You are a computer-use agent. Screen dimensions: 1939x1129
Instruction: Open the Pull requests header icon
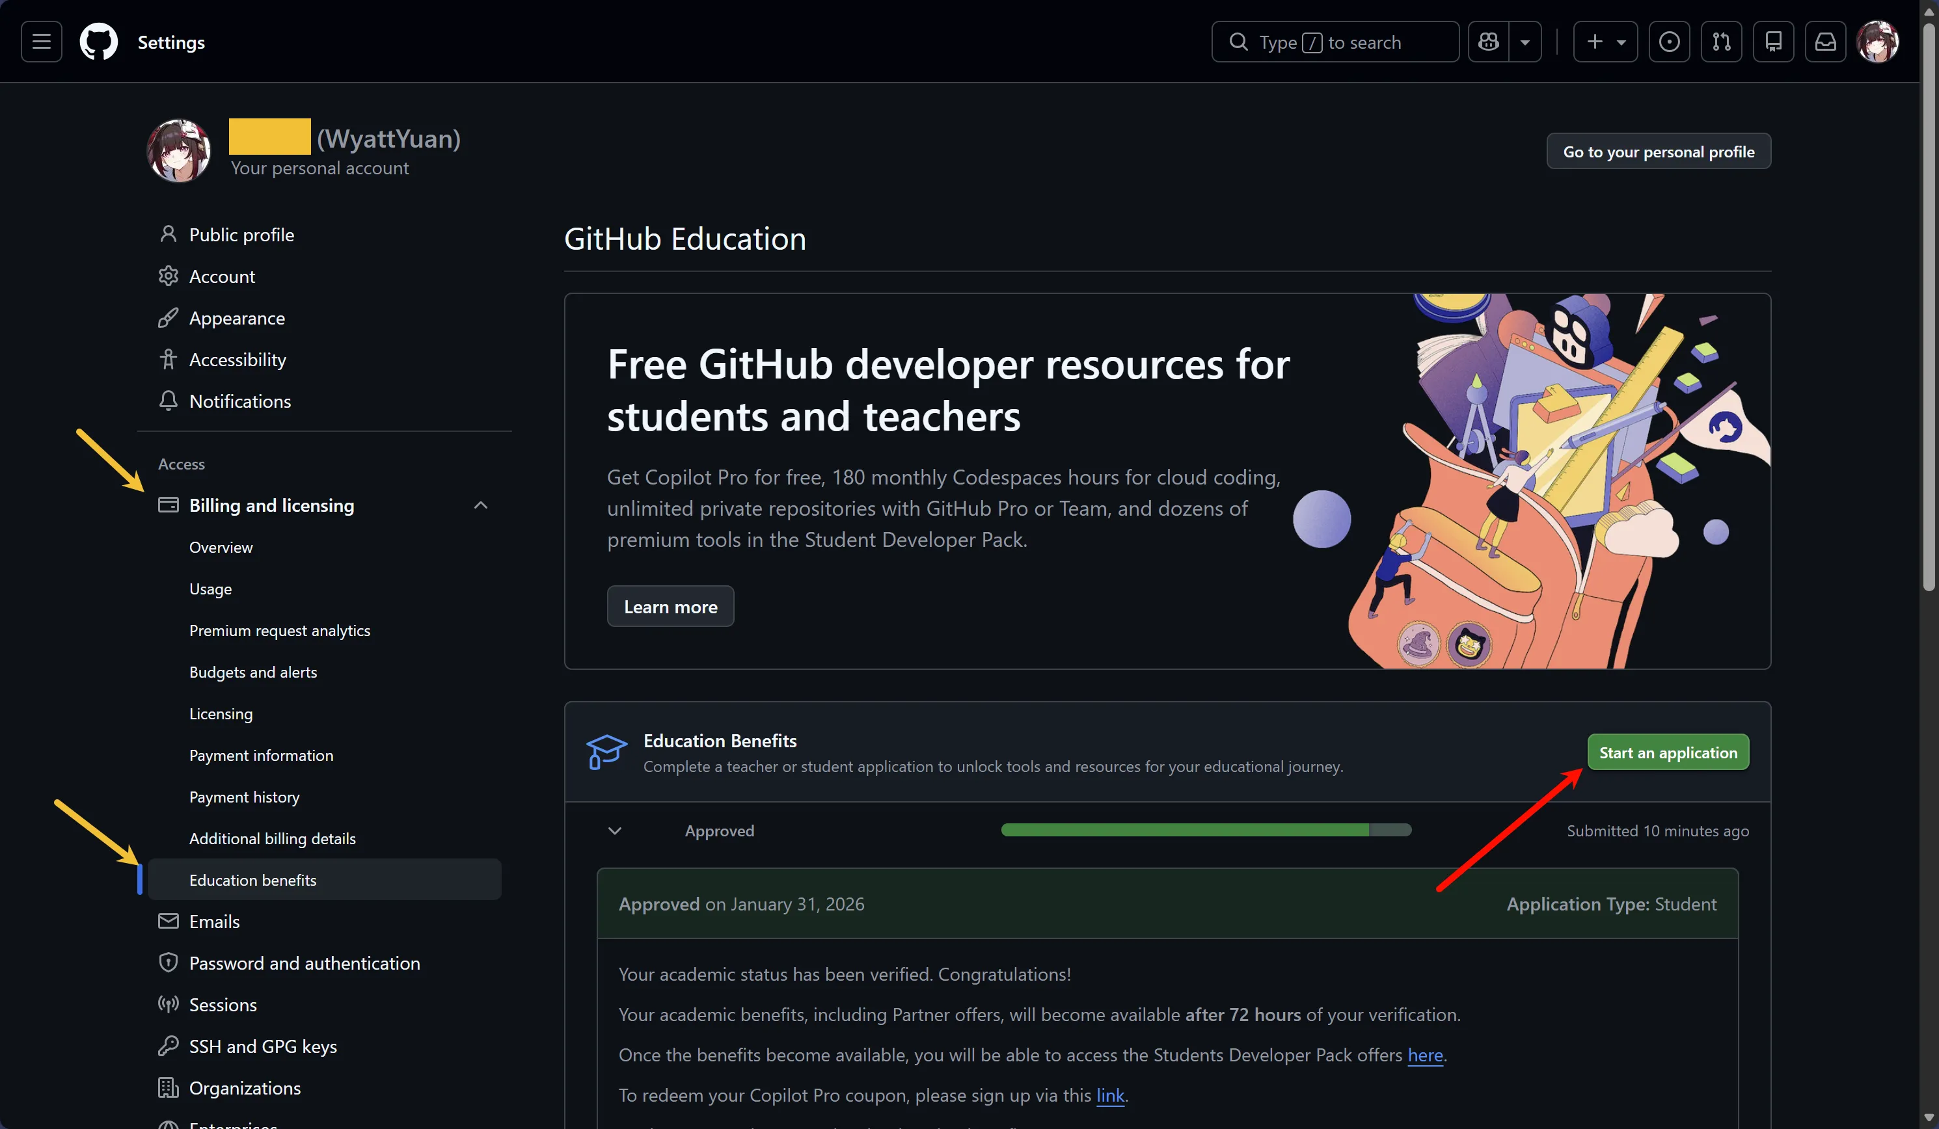click(x=1721, y=42)
